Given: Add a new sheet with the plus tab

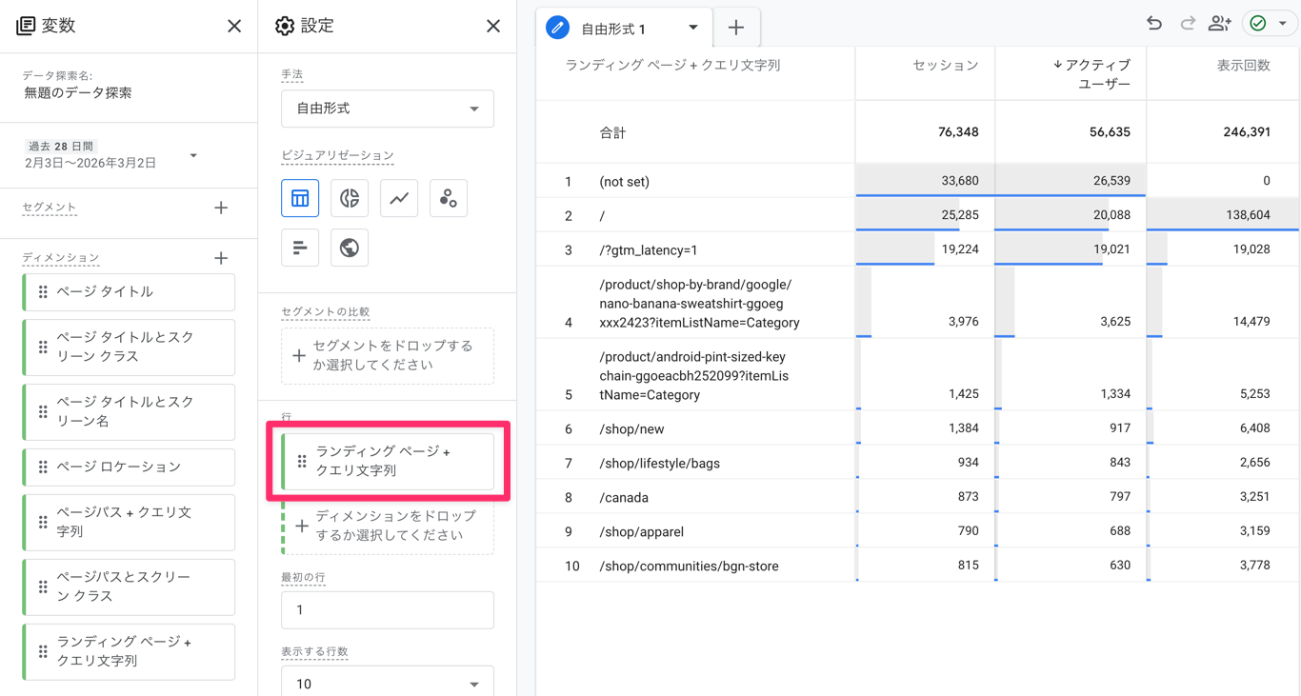Looking at the screenshot, I should click(735, 27).
